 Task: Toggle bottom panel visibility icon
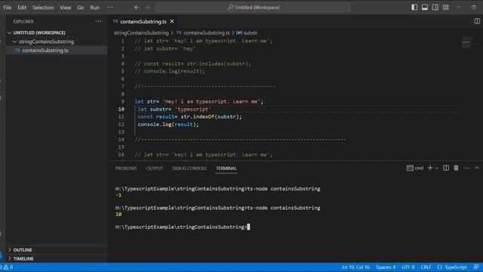(425, 7)
